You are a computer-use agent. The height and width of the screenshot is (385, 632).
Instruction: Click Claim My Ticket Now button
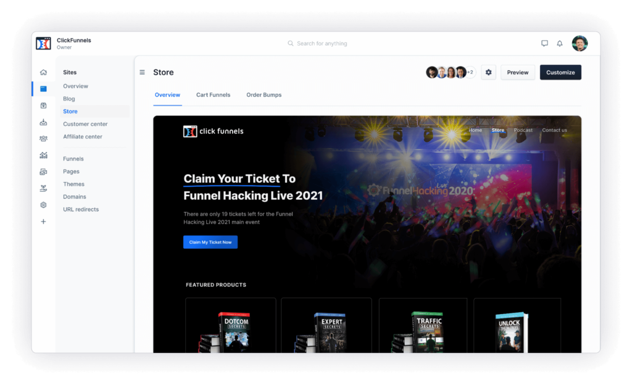[x=210, y=242]
